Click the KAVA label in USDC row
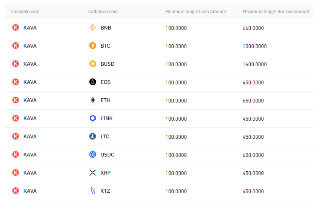 (30, 154)
